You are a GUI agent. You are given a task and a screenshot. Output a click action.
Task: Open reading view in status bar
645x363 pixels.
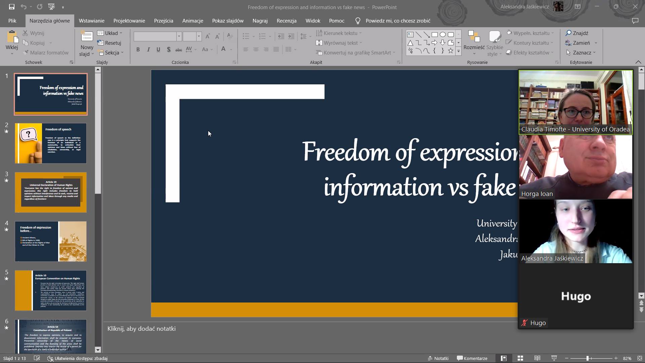(x=537, y=358)
